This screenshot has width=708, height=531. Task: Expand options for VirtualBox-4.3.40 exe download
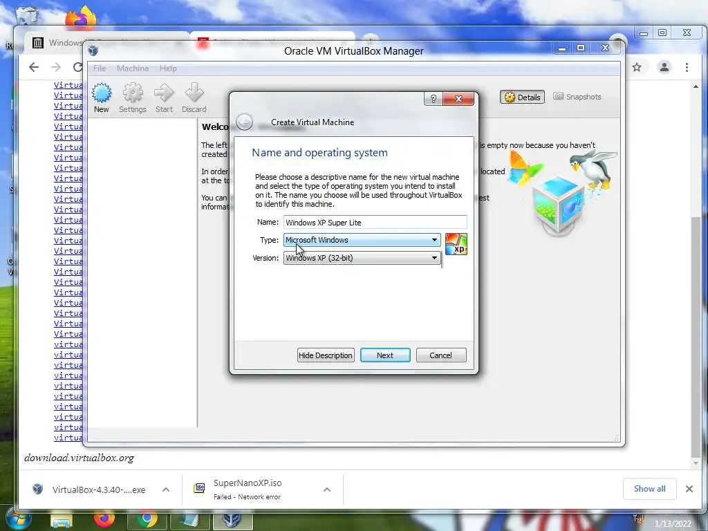point(166,490)
